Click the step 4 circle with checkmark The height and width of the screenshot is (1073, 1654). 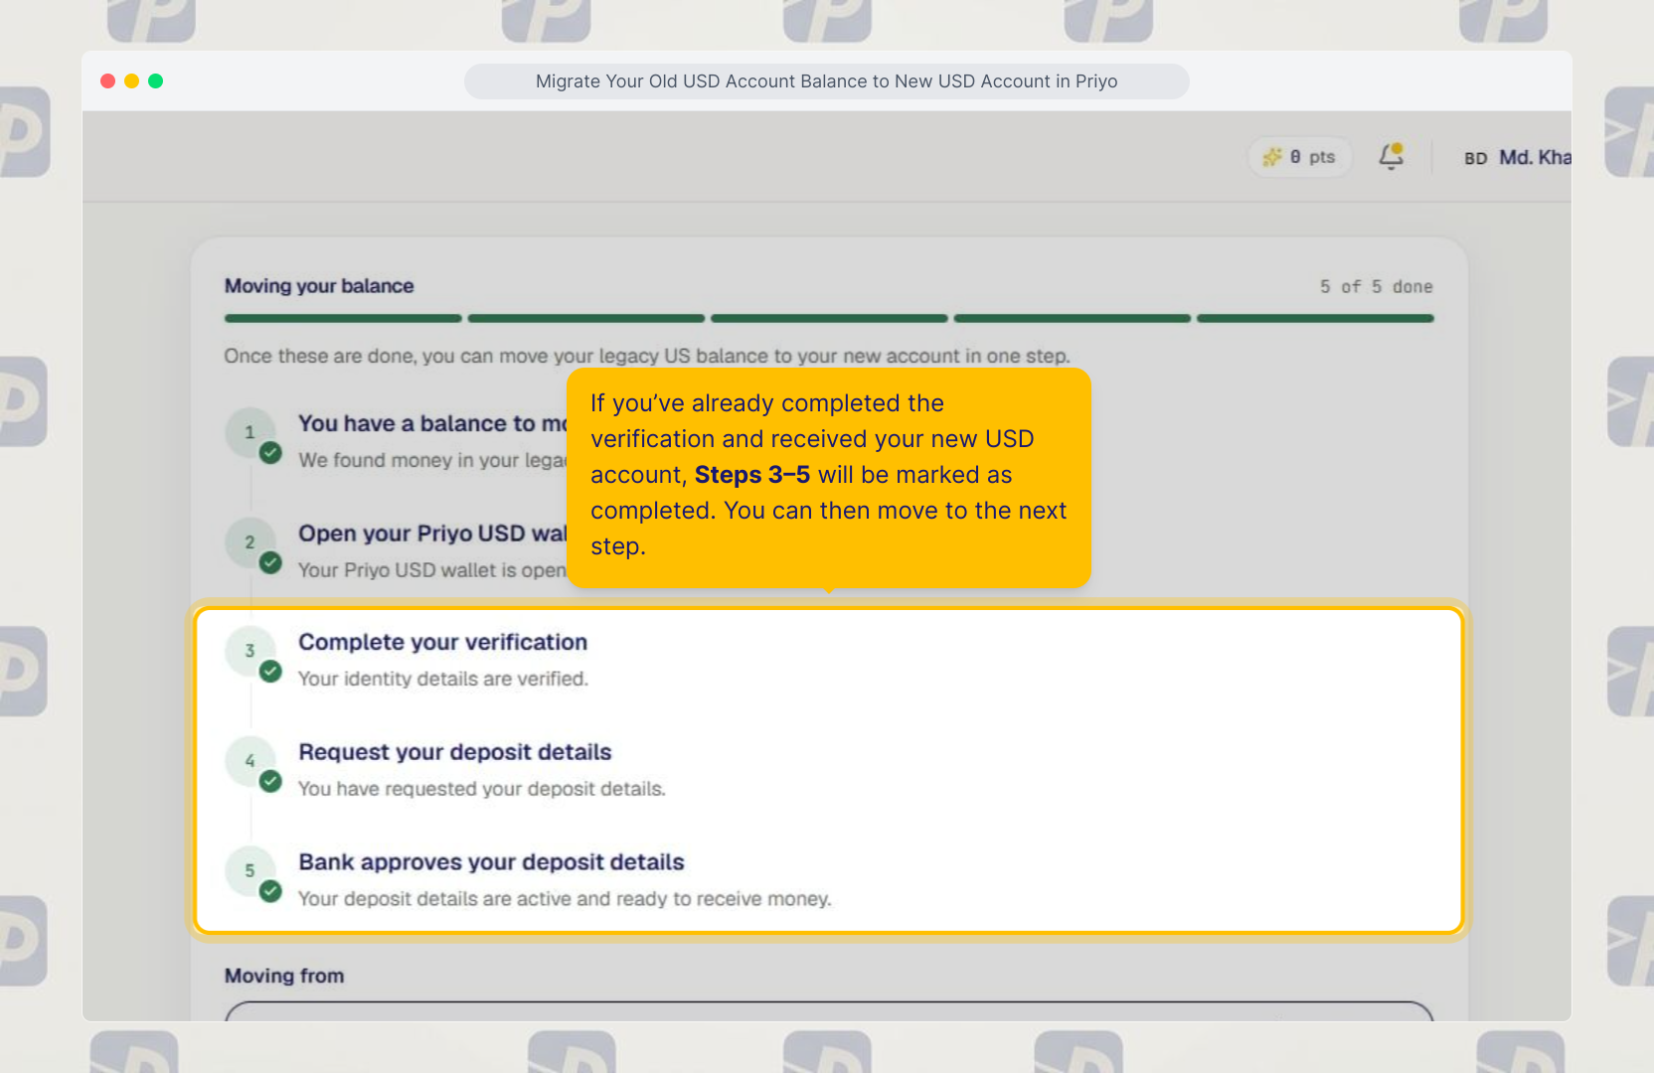(251, 763)
